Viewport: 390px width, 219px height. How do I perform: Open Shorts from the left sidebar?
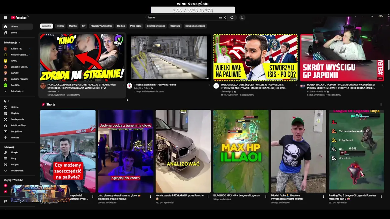(x=18, y=33)
